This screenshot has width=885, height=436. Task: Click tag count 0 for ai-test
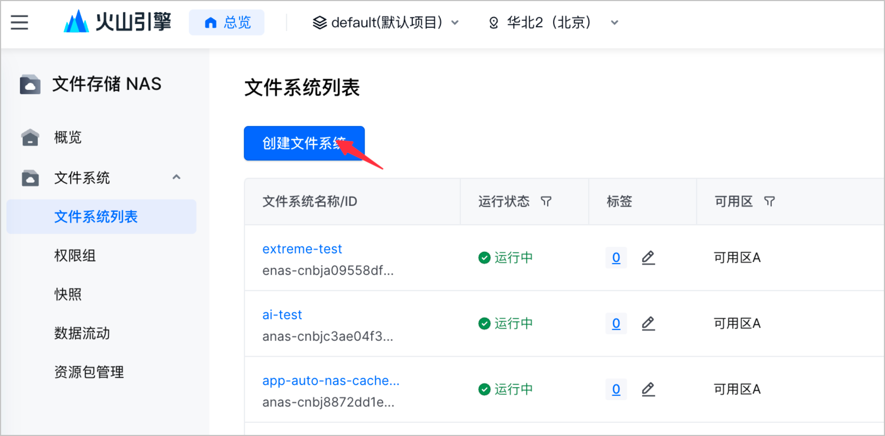tap(616, 324)
